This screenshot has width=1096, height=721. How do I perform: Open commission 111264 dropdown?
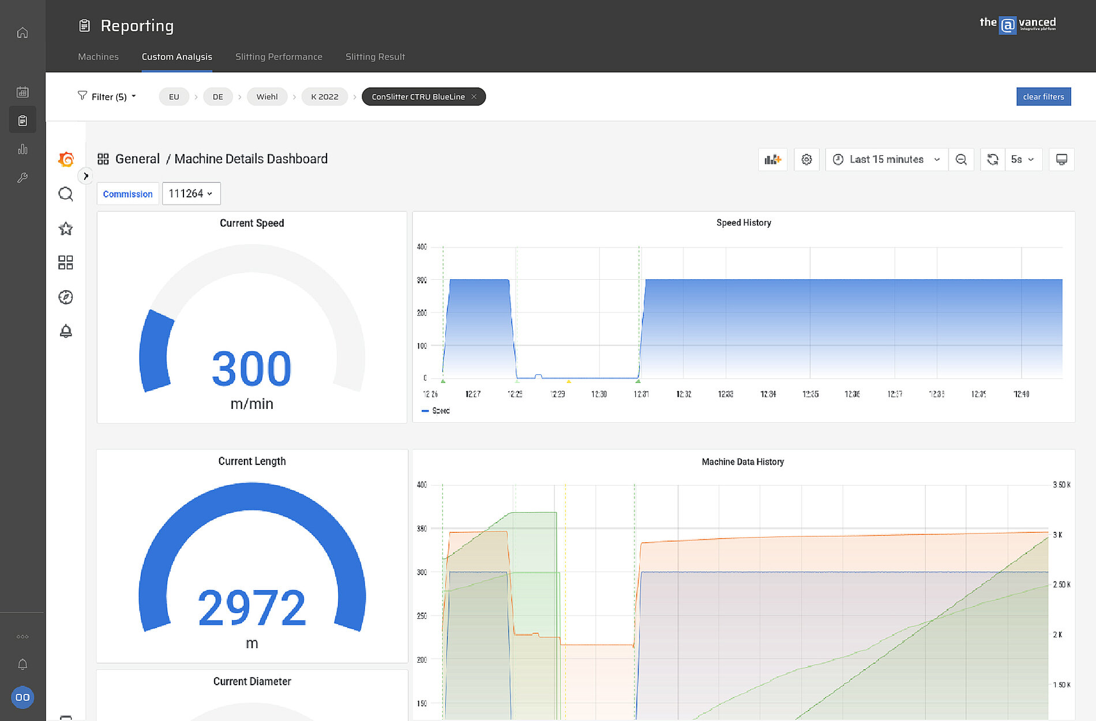coord(191,194)
